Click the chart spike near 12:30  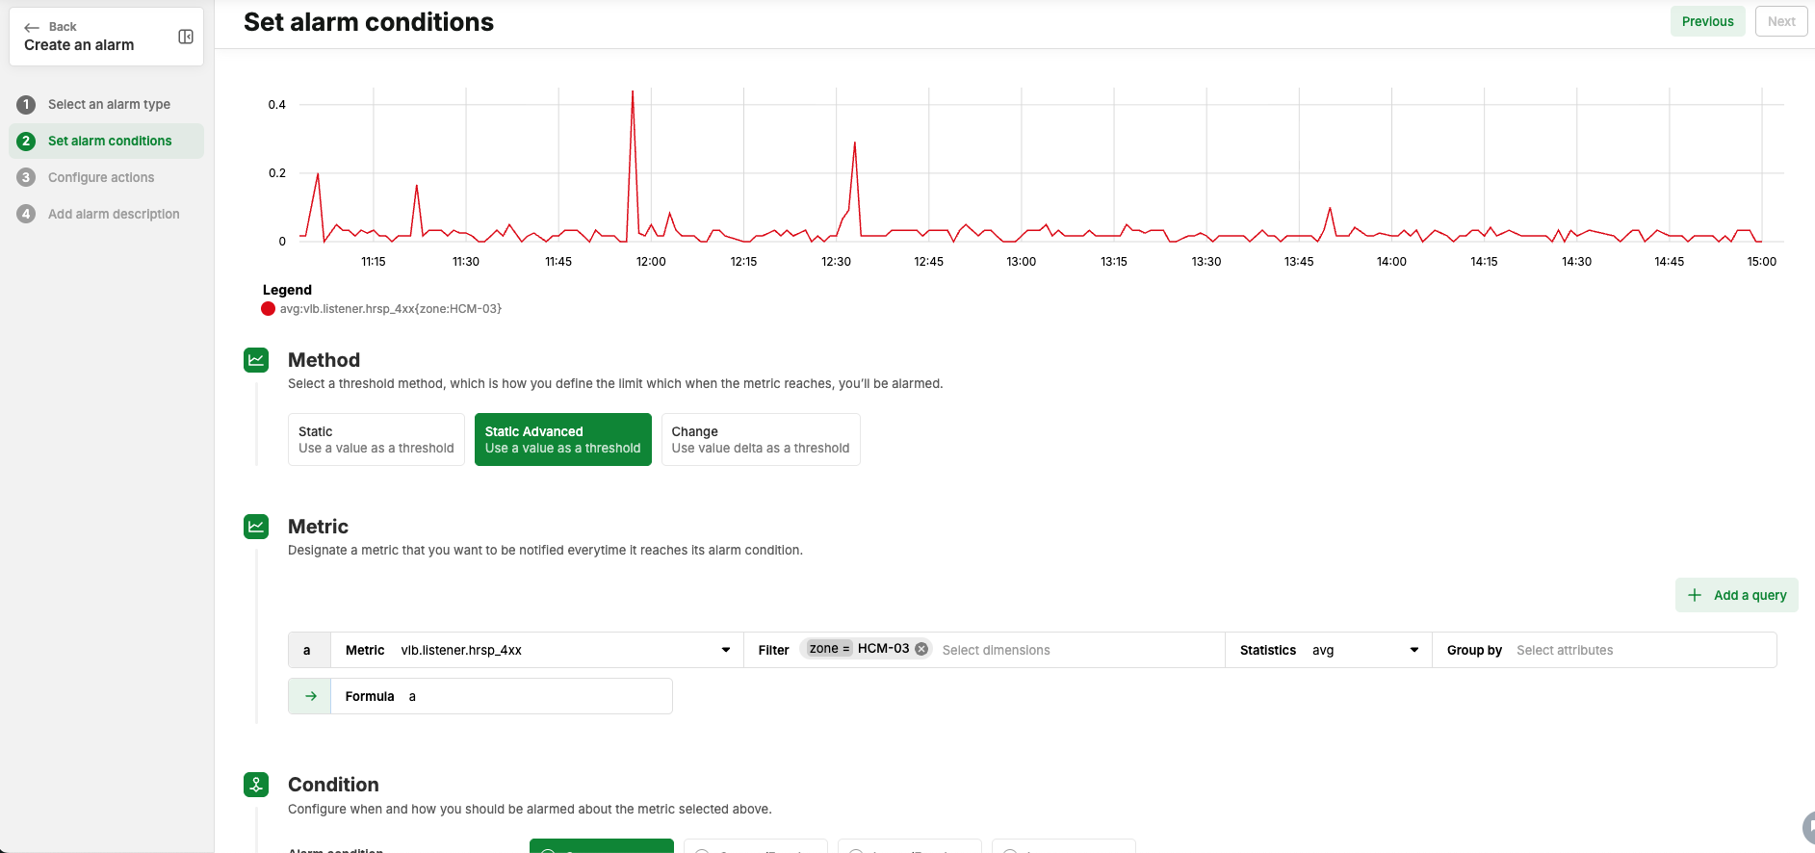(x=854, y=143)
